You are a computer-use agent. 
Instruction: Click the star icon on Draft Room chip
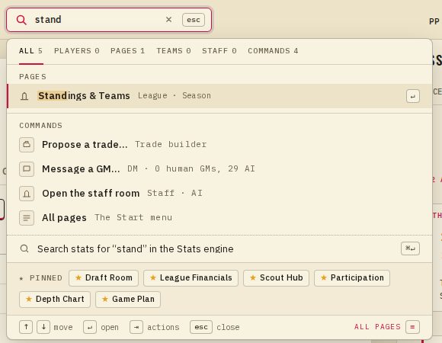tap(78, 277)
